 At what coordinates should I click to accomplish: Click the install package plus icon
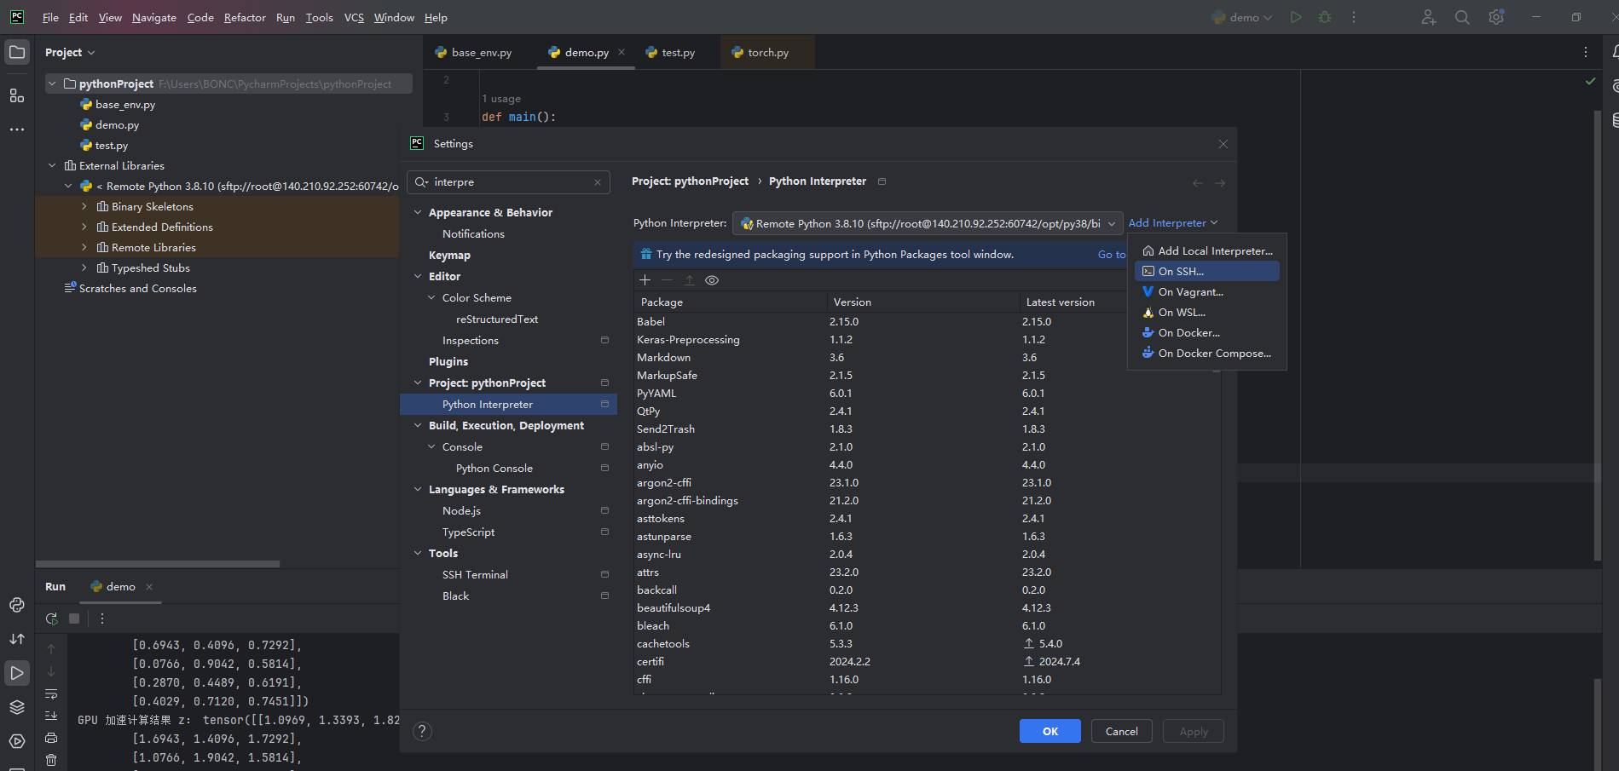645,280
